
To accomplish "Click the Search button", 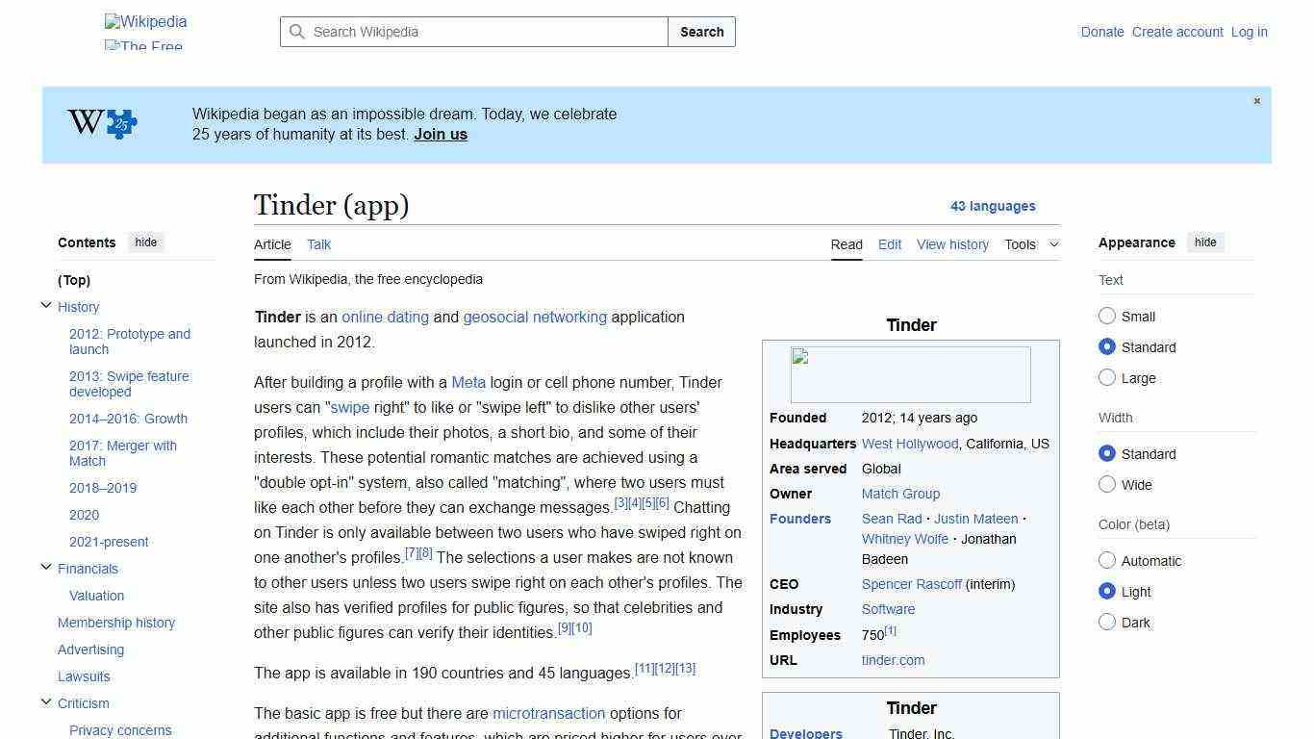I will pyautogui.click(x=701, y=32).
